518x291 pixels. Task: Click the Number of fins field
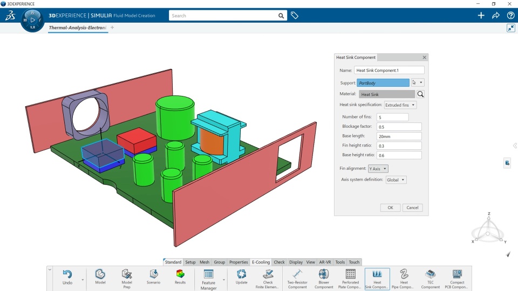(x=392, y=117)
